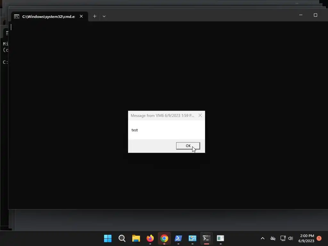Click the cmd tab icon in terminal
Image resolution: width=328 pixels, height=246 pixels.
click(x=17, y=17)
